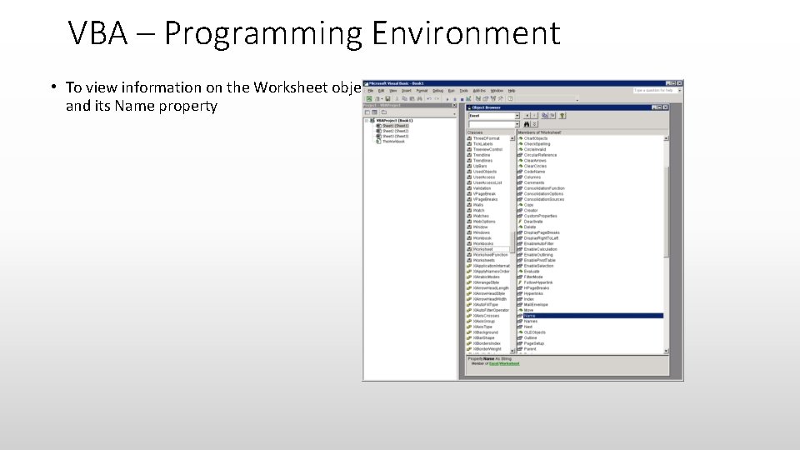Open the Insert menu
The height and width of the screenshot is (450, 800).
coord(406,91)
